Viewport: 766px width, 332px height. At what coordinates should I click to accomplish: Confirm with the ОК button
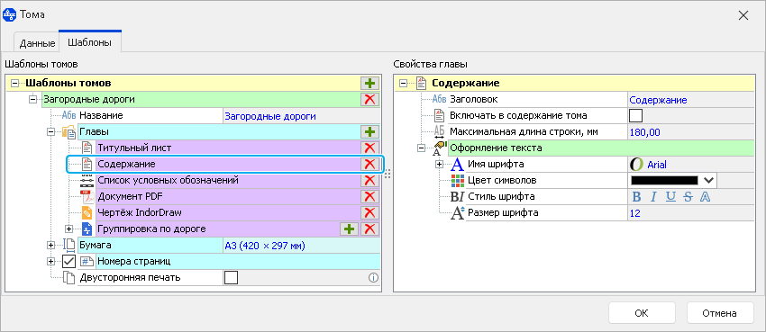(x=642, y=312)
